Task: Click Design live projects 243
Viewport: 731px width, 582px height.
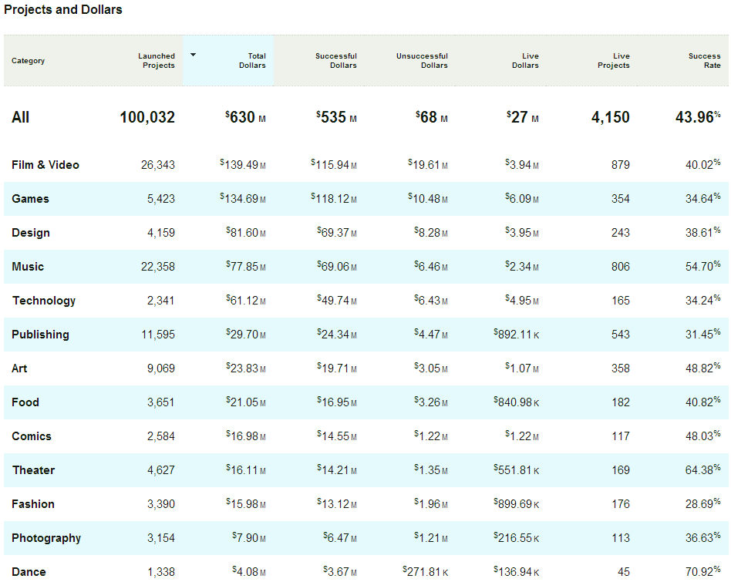Action: (x=621, y=233)
